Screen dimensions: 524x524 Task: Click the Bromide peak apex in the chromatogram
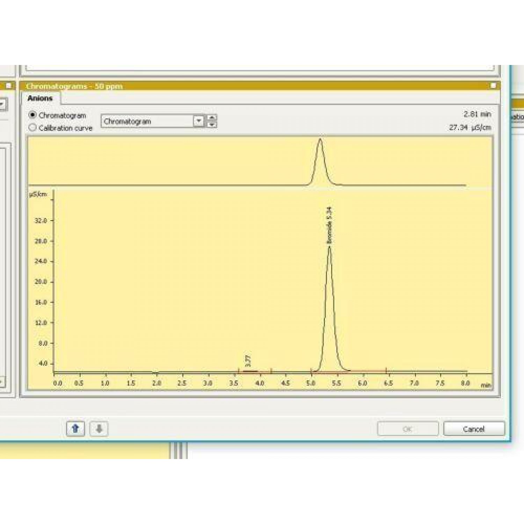click(x=329, y=247)
